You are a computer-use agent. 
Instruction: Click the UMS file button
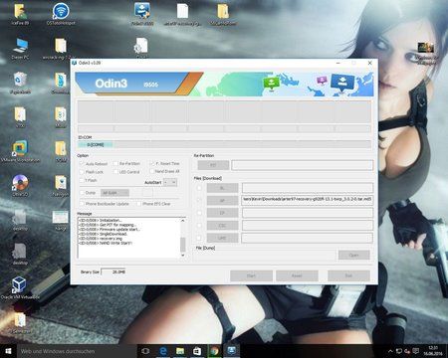pyautogui.click(x=222, y=238)
